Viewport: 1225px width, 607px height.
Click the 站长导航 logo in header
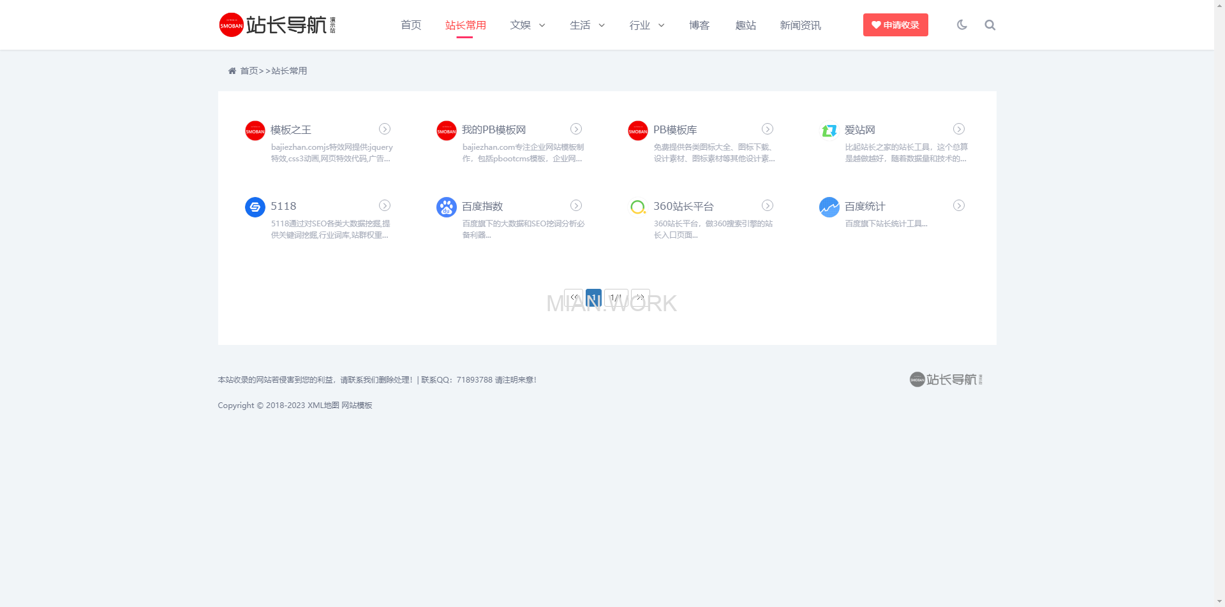click(x=277, y=25)
